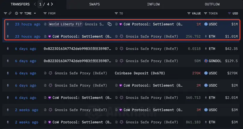243x129 pixels.
Task: Open the TO column filter
Action: (116, 13)
